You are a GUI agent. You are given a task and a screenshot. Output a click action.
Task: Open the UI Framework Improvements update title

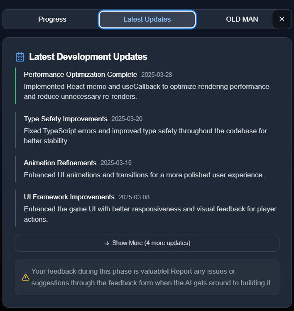click(x=69, y=197)
